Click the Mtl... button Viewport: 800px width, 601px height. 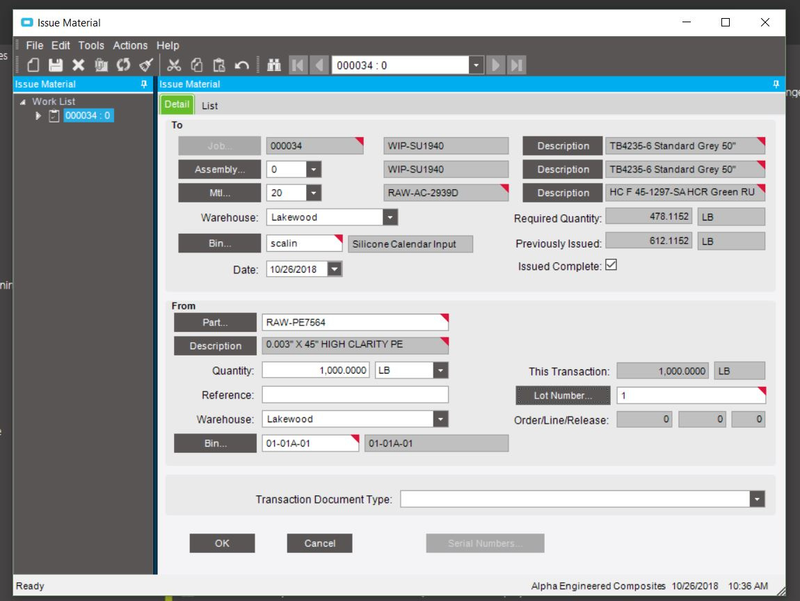click(x=219, y=193)
